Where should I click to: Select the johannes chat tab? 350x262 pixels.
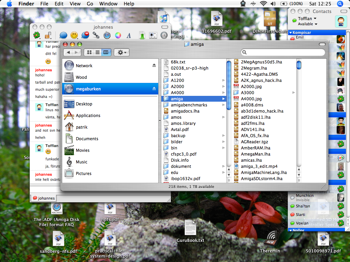click(x=44, y=198)
